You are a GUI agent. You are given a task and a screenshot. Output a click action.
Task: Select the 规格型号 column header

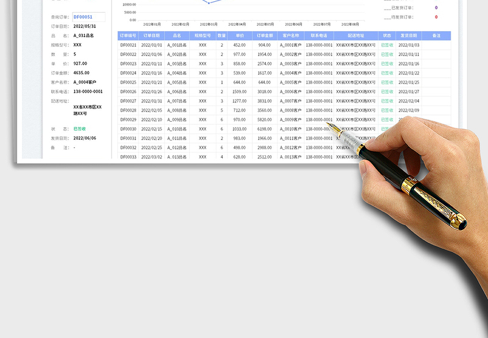(203, 36)
